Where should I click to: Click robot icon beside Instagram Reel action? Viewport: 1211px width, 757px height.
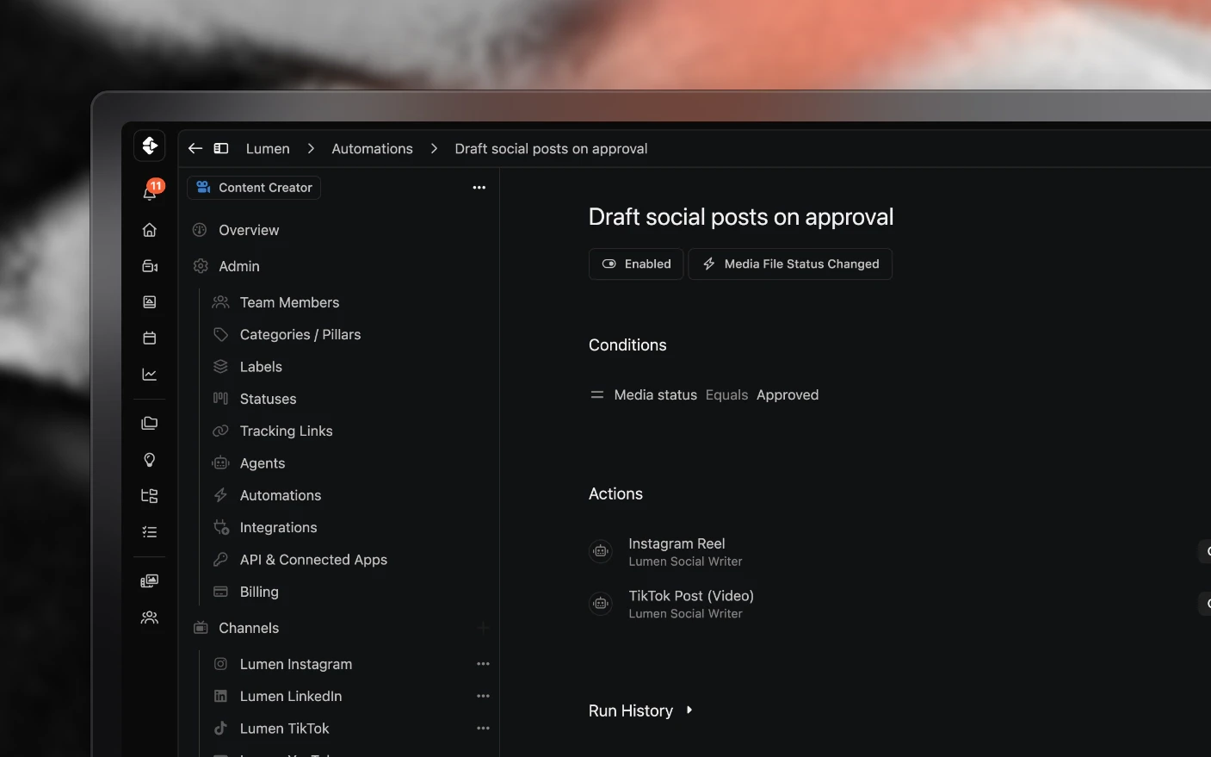click(x=601, y=551)
